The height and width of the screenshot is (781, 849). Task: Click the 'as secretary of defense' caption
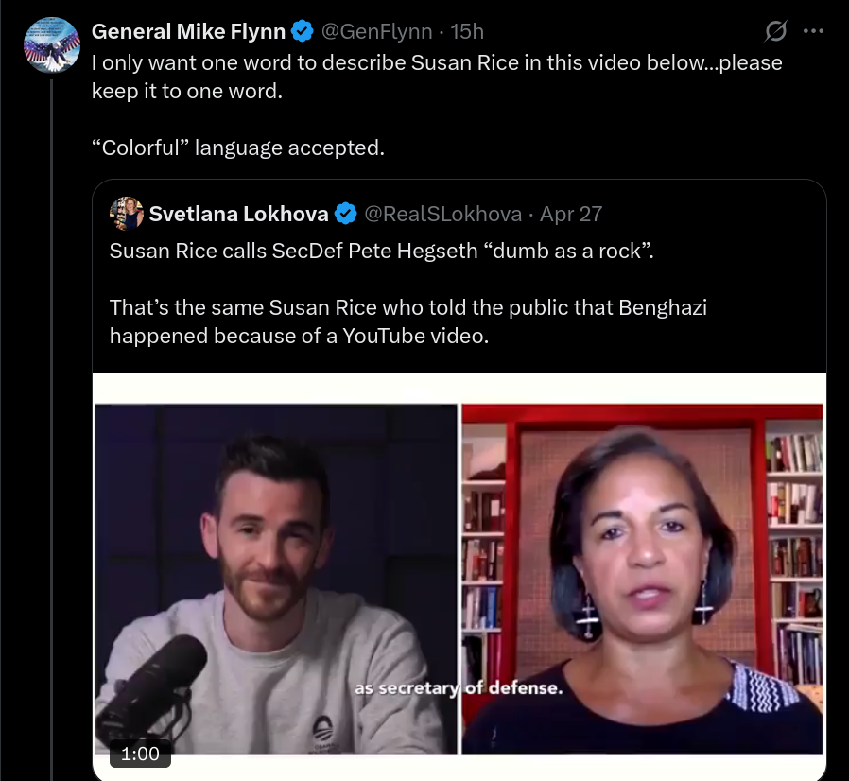click(459, 687)
